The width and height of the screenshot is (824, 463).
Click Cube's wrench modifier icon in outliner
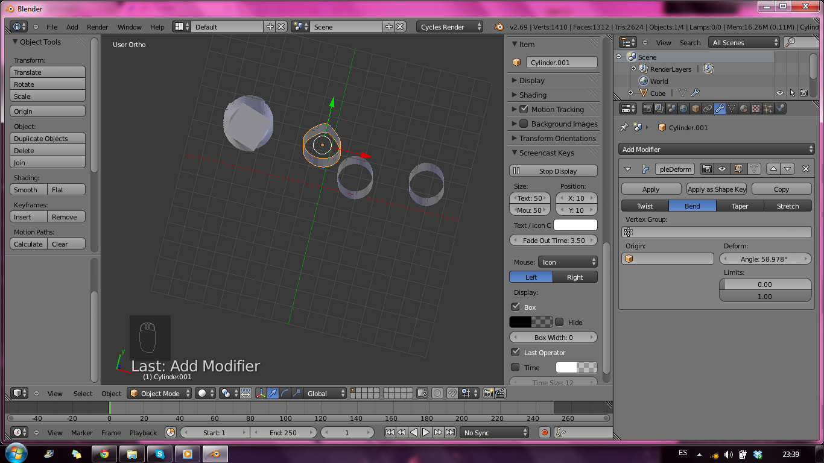695,93
